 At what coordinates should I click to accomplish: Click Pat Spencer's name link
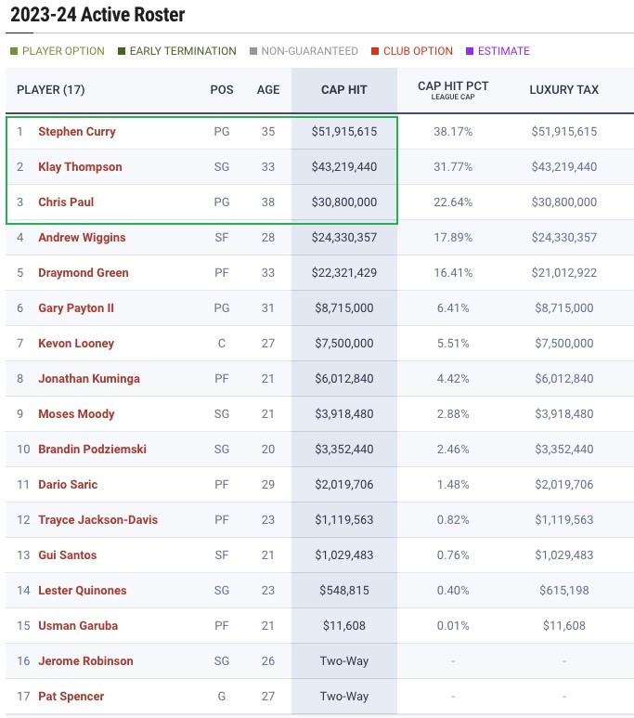point(71,697)
